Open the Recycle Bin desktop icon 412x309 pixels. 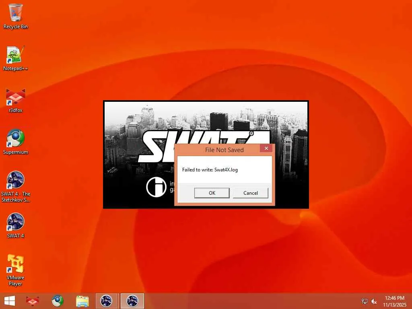click(16, 16)
